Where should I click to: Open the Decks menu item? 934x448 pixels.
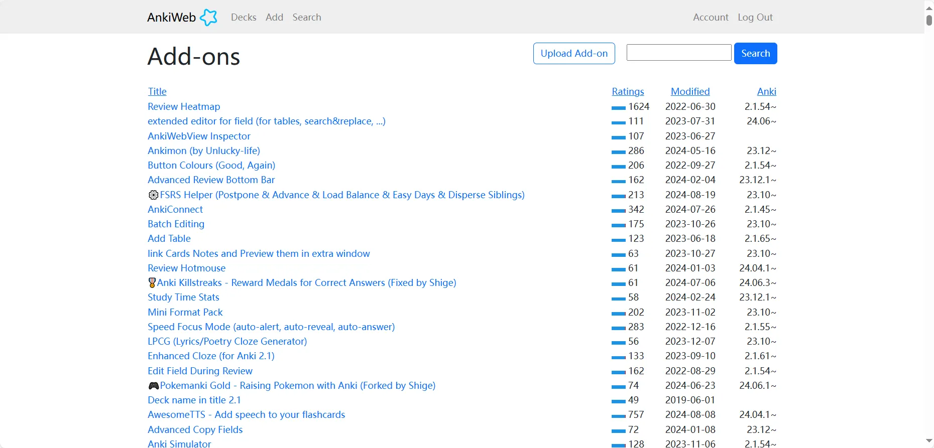[x=244, y=17]
